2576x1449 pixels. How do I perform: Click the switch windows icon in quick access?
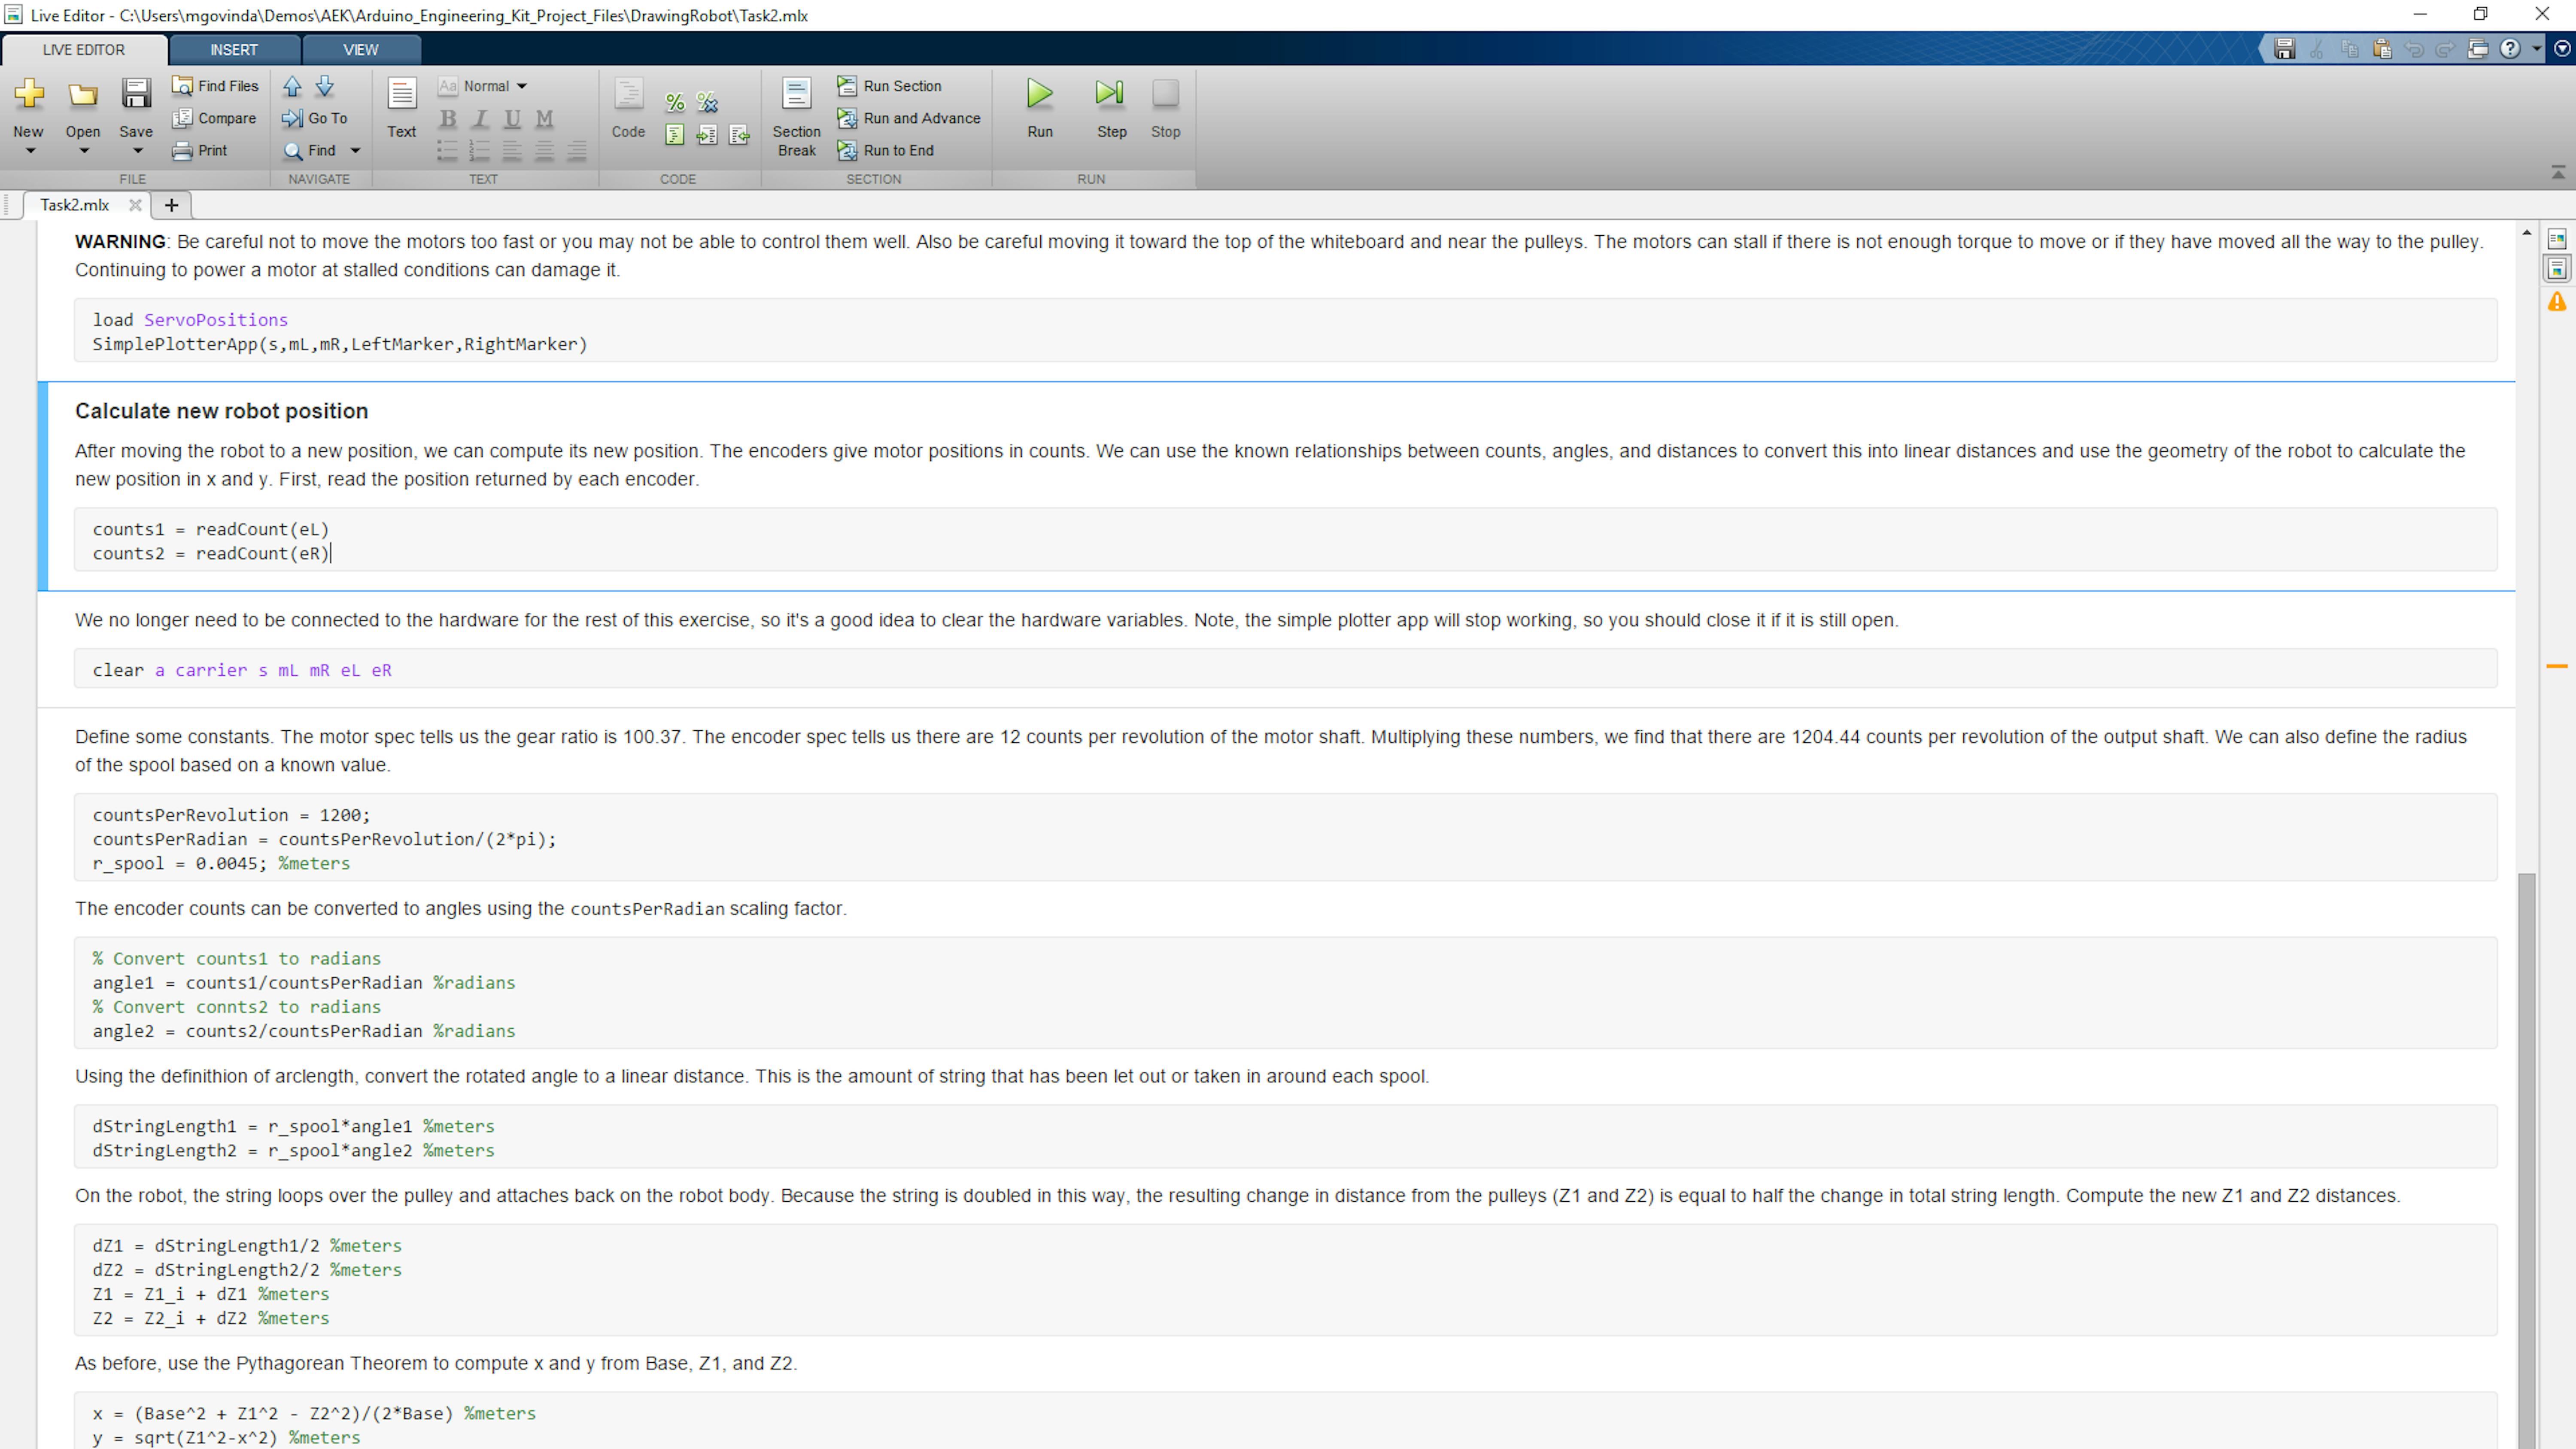tap(2478, 49)
